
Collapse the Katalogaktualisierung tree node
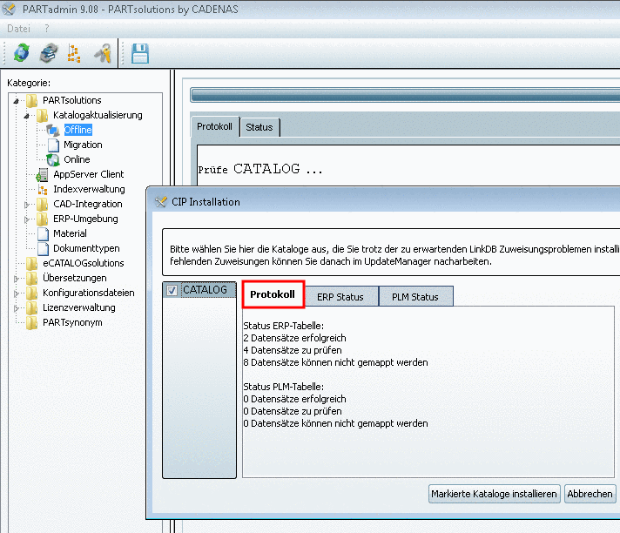(27, 116)
